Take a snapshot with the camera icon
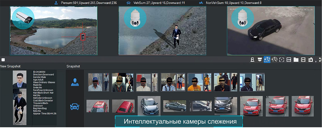Screen dimensions: 322x129 [x=310, y=60]
